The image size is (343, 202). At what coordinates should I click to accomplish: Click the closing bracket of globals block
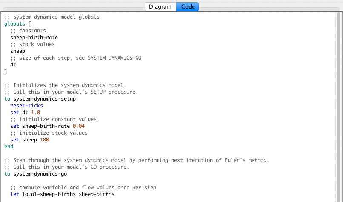pyautogui.click(x=6, y=72)
